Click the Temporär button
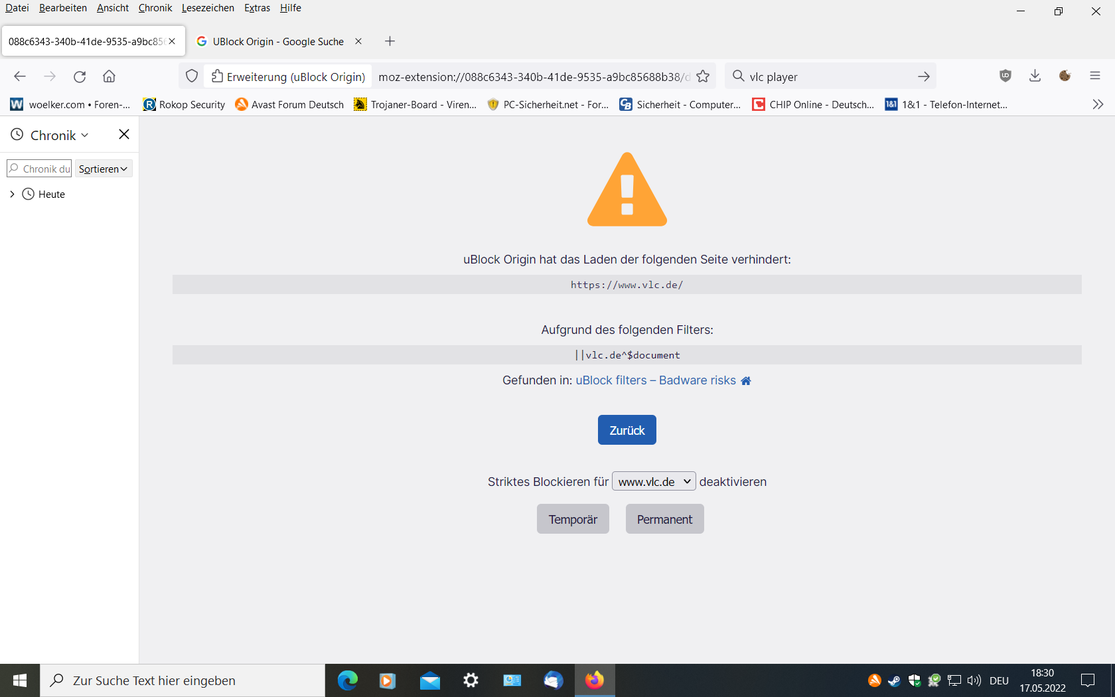1115x697 pixels. [x=573, y=519]
